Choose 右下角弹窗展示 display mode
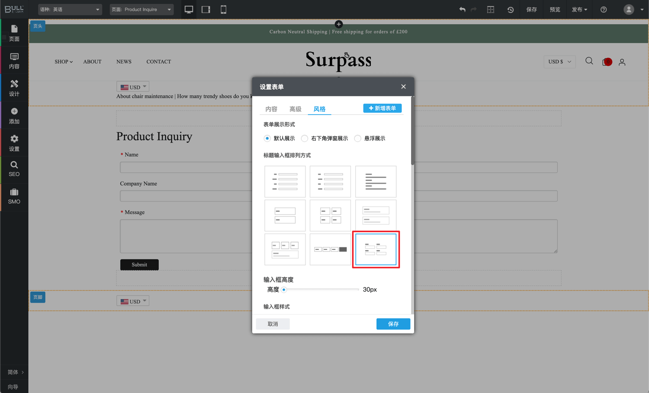649x393 pixels. tap(305, 138)
